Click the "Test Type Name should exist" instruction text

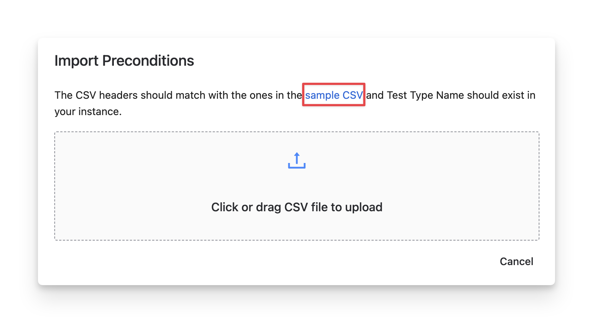[443, 95]
